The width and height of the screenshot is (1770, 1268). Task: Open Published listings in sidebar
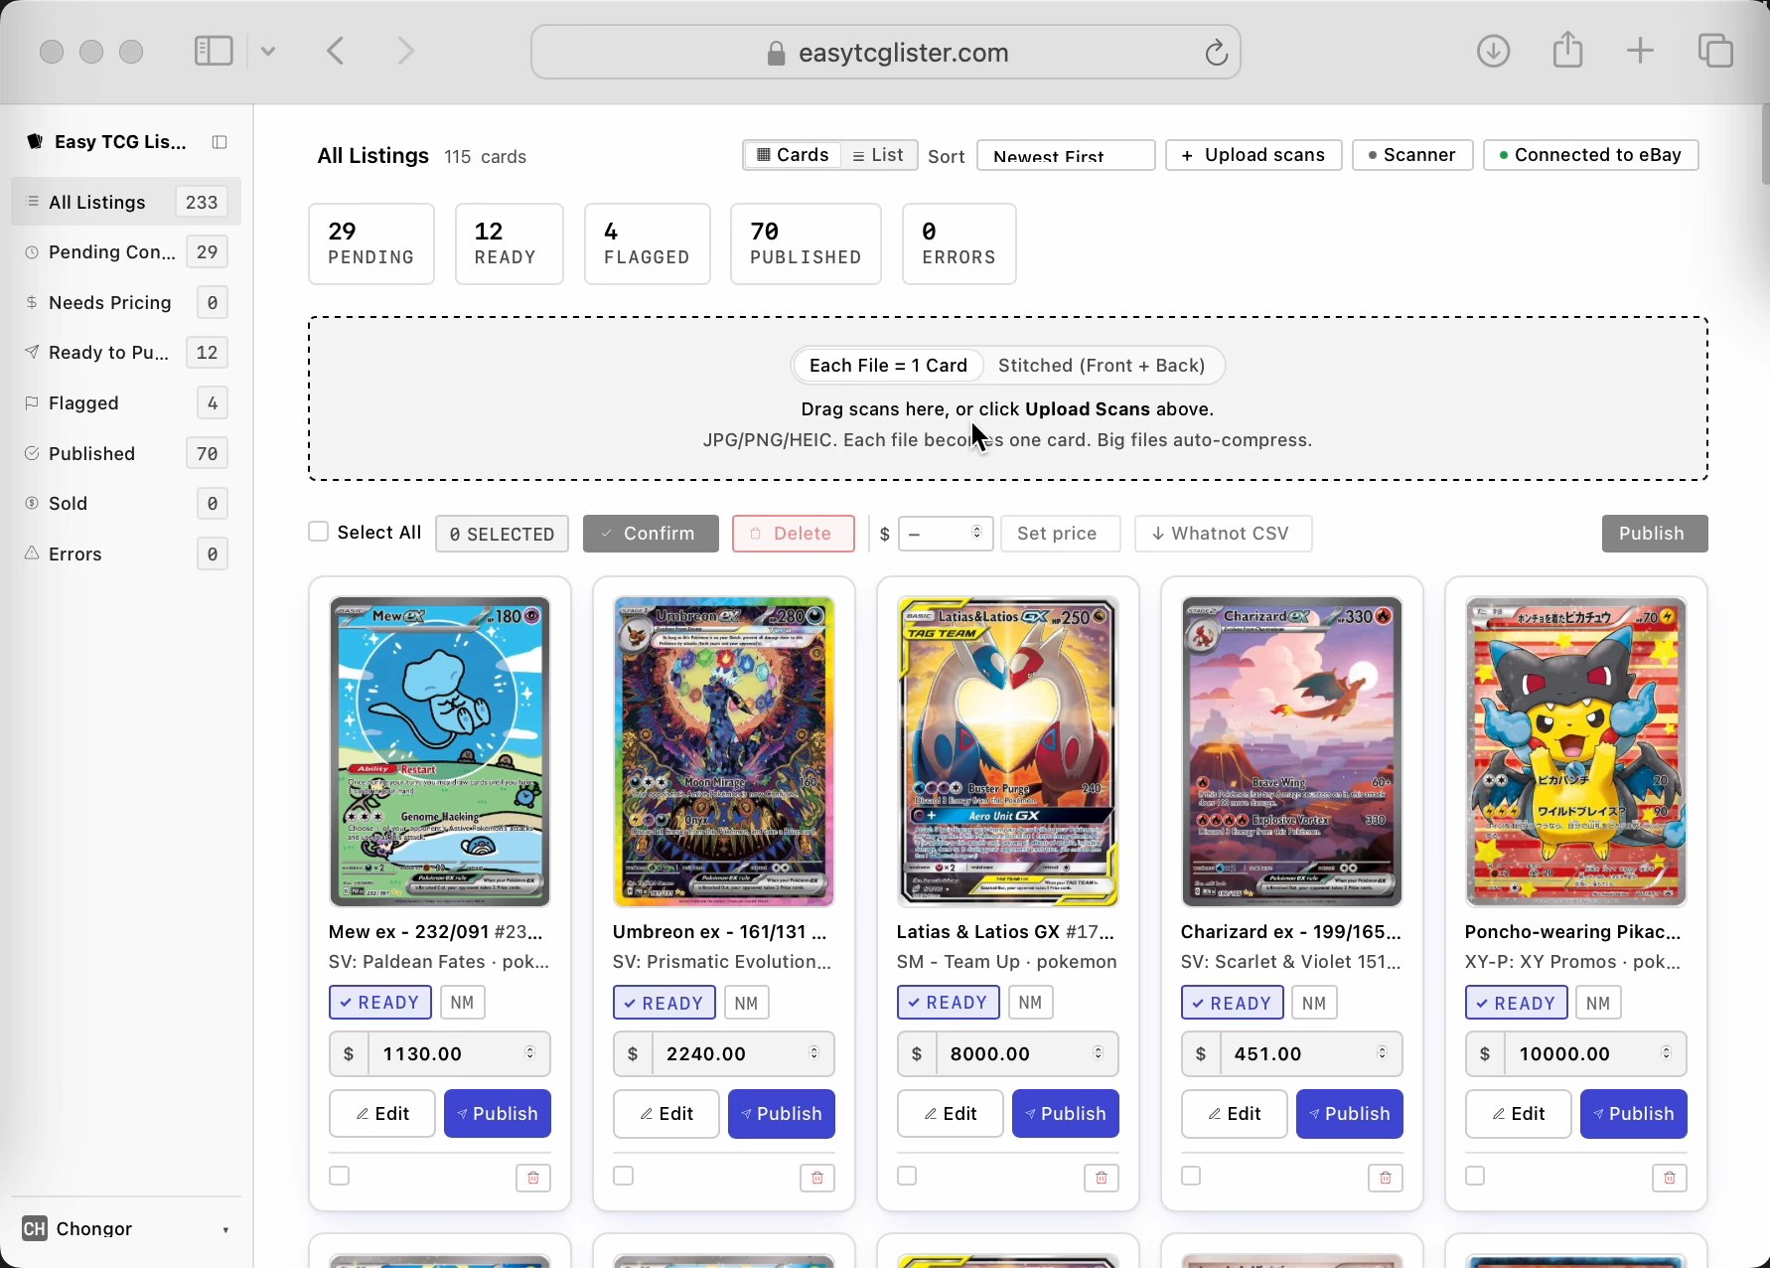click(126, 453)
